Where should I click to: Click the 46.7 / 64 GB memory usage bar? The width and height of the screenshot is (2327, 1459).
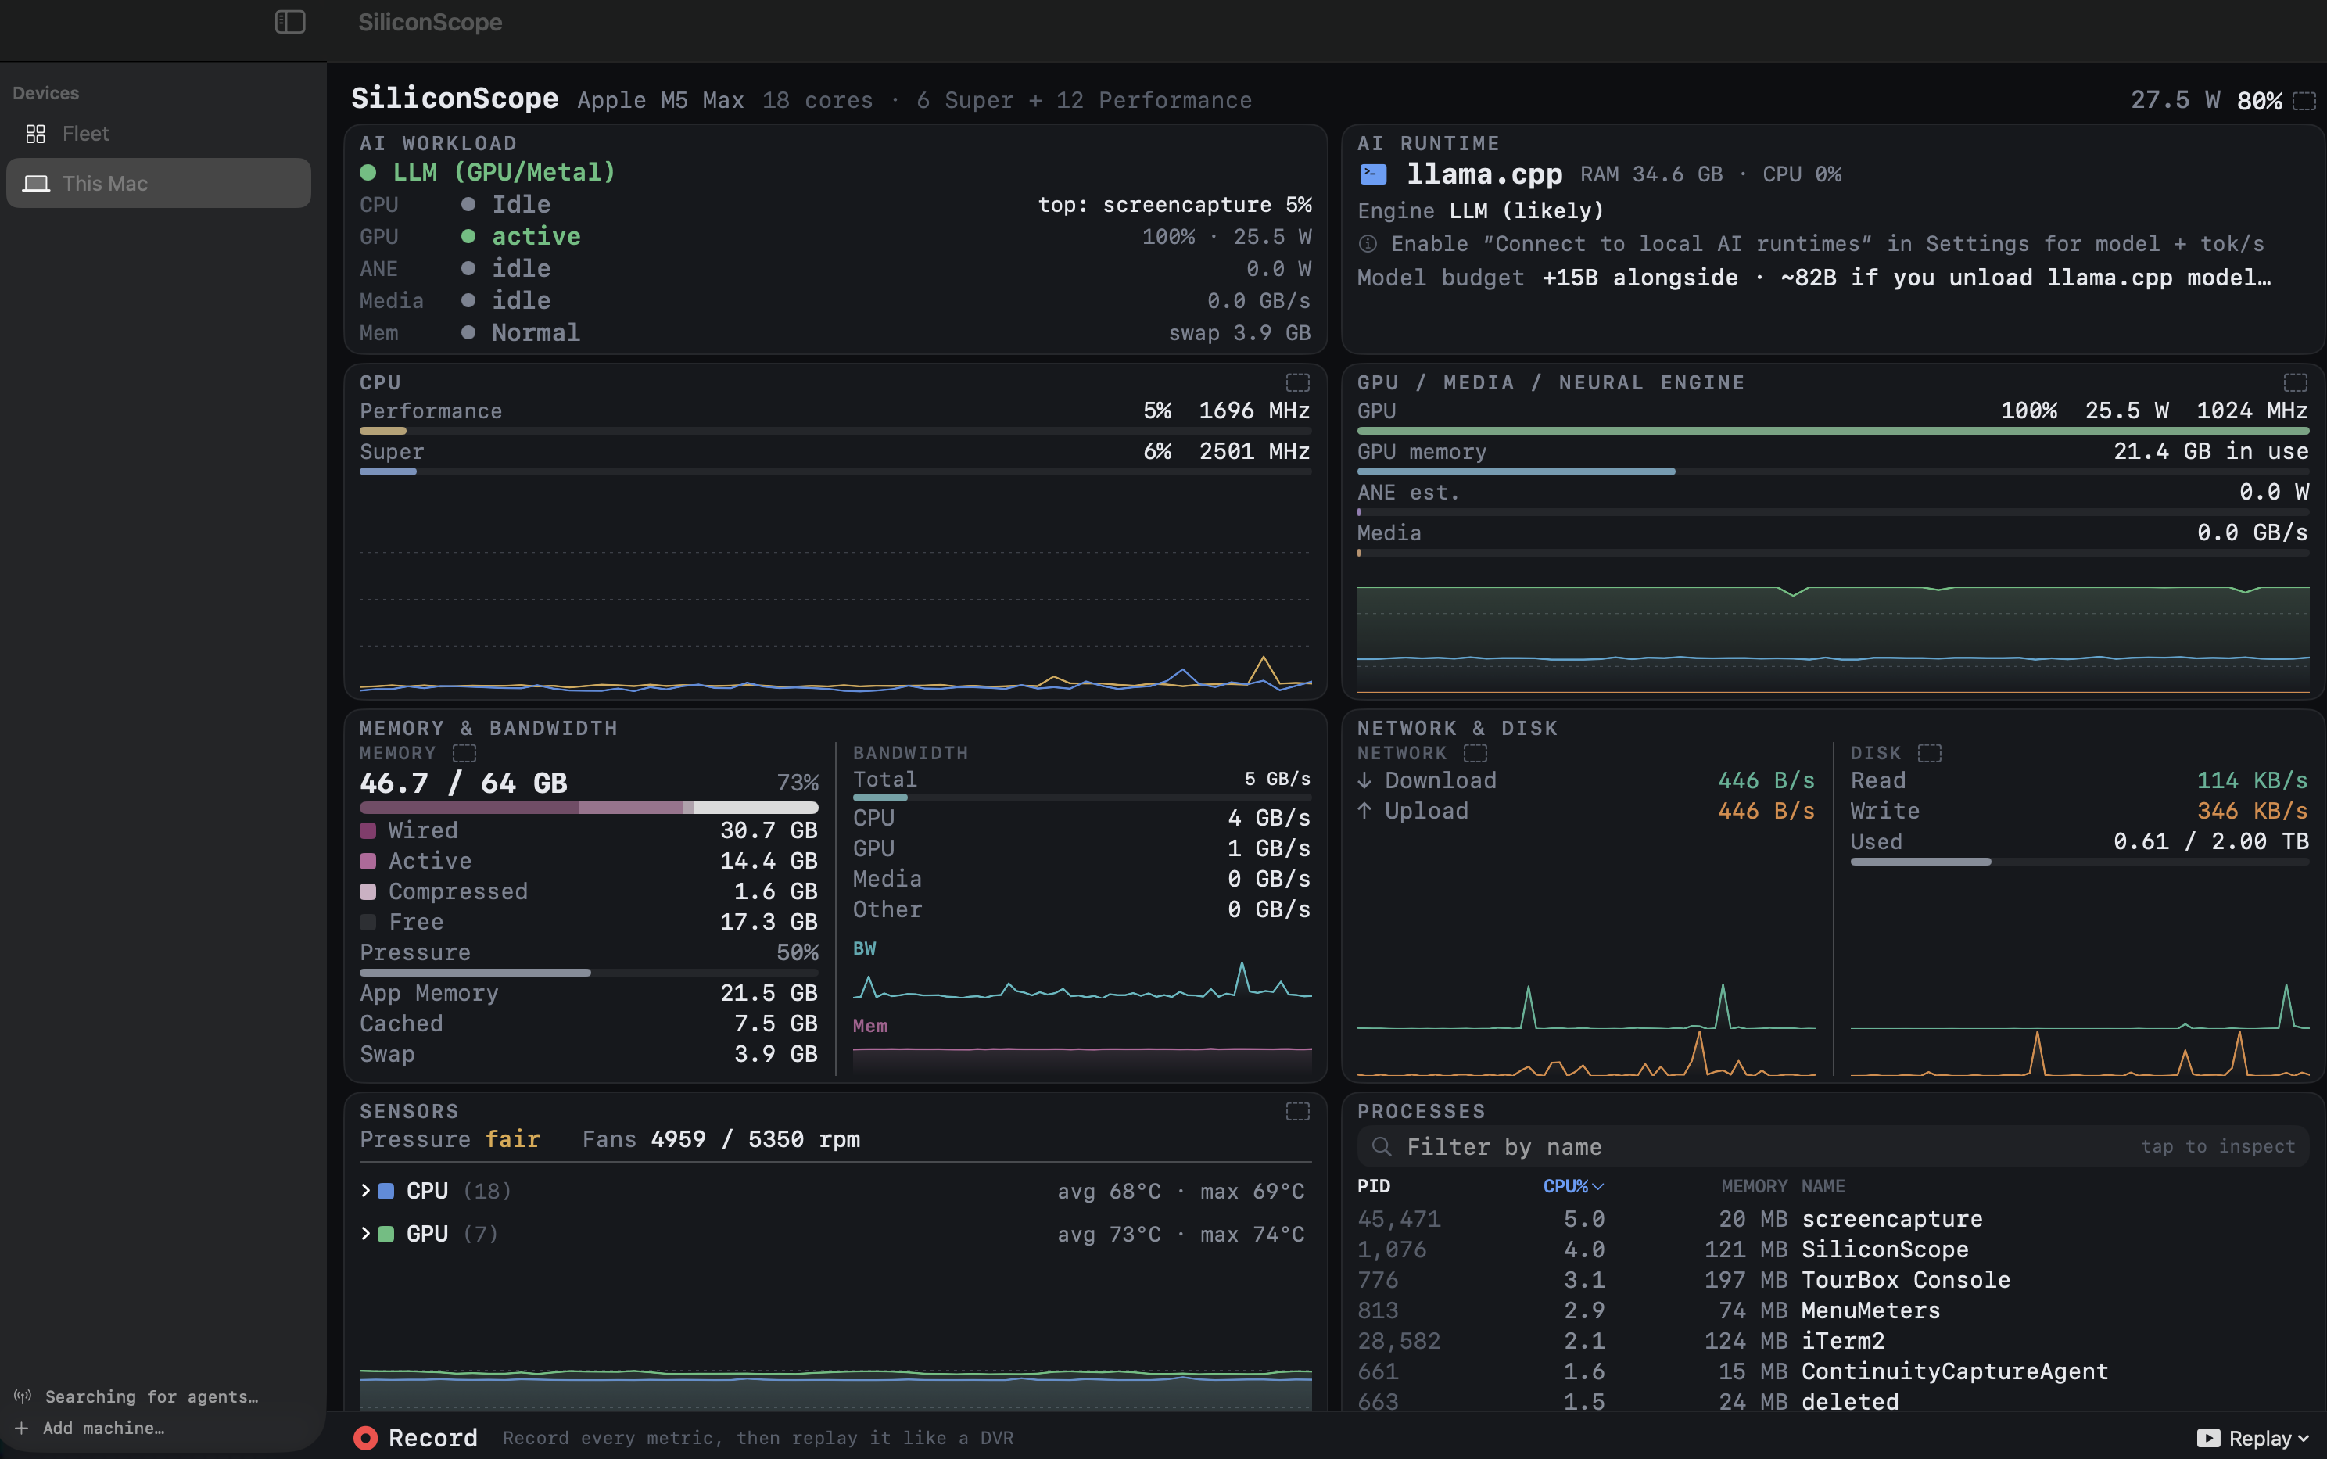589,808
